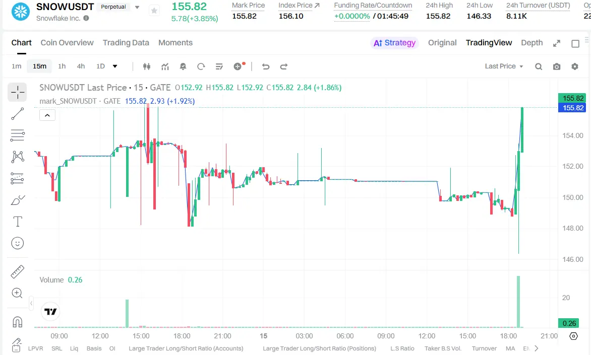The image size is (591, 355).
Task: Click the replay refresh icon
Action: [x=201, y=66]
